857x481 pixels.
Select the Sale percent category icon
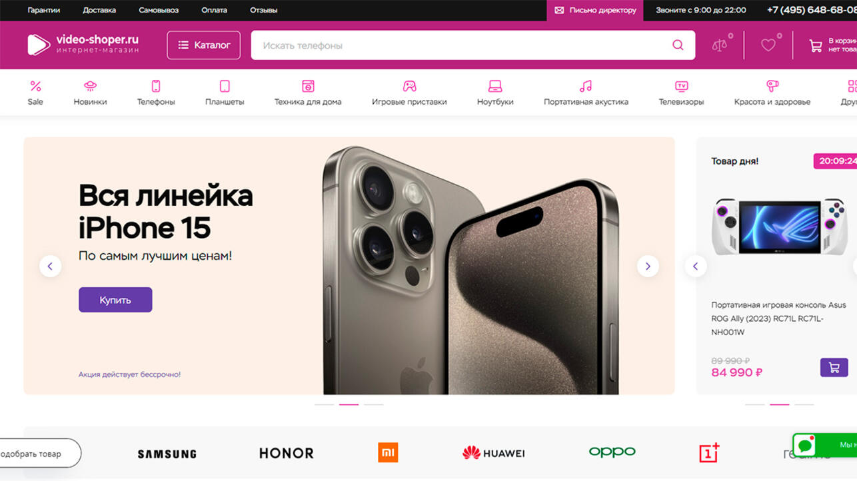pos(35,93)
